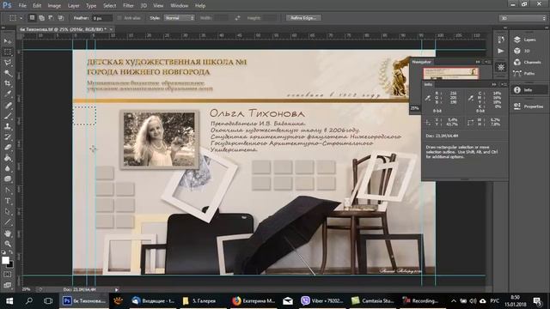
Task: Select the Eraser tool
Action: pyautogui.click(x=8, y=148)
